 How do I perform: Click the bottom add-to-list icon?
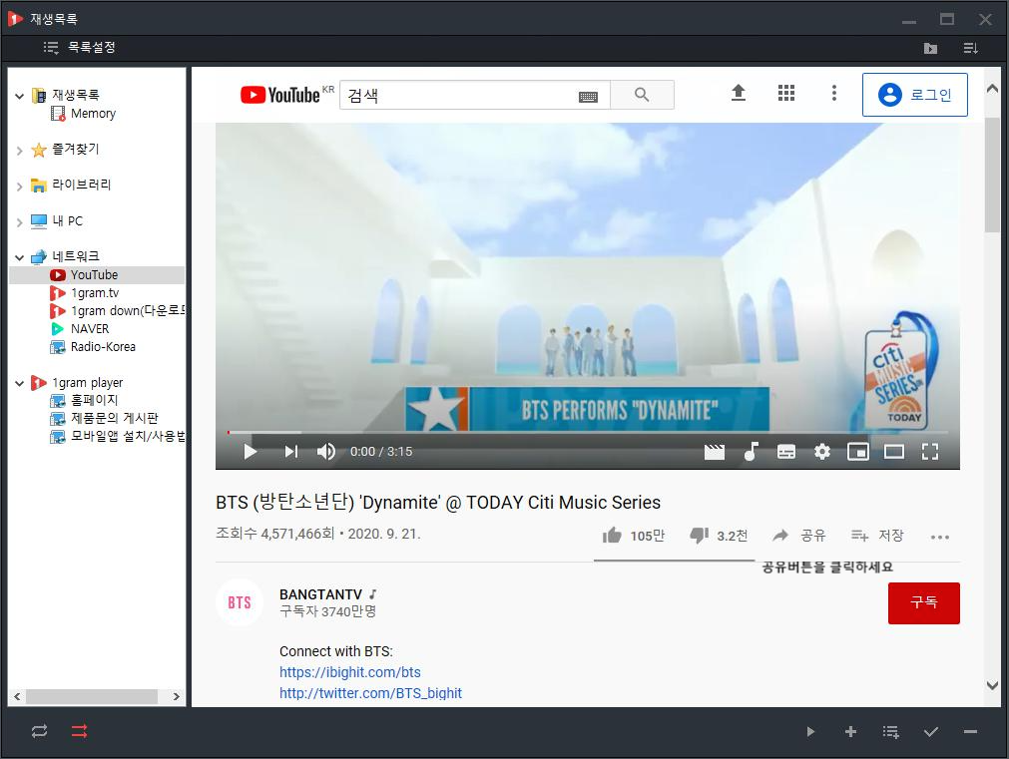click(890, 732)
